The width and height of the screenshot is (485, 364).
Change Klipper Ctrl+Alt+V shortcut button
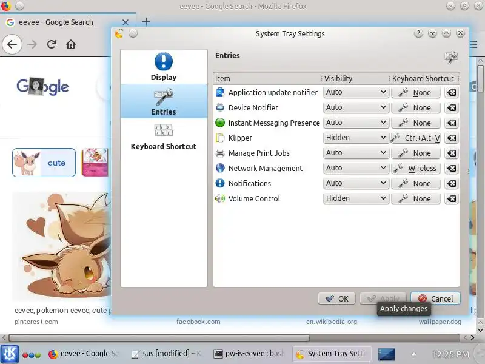(416, 138)
